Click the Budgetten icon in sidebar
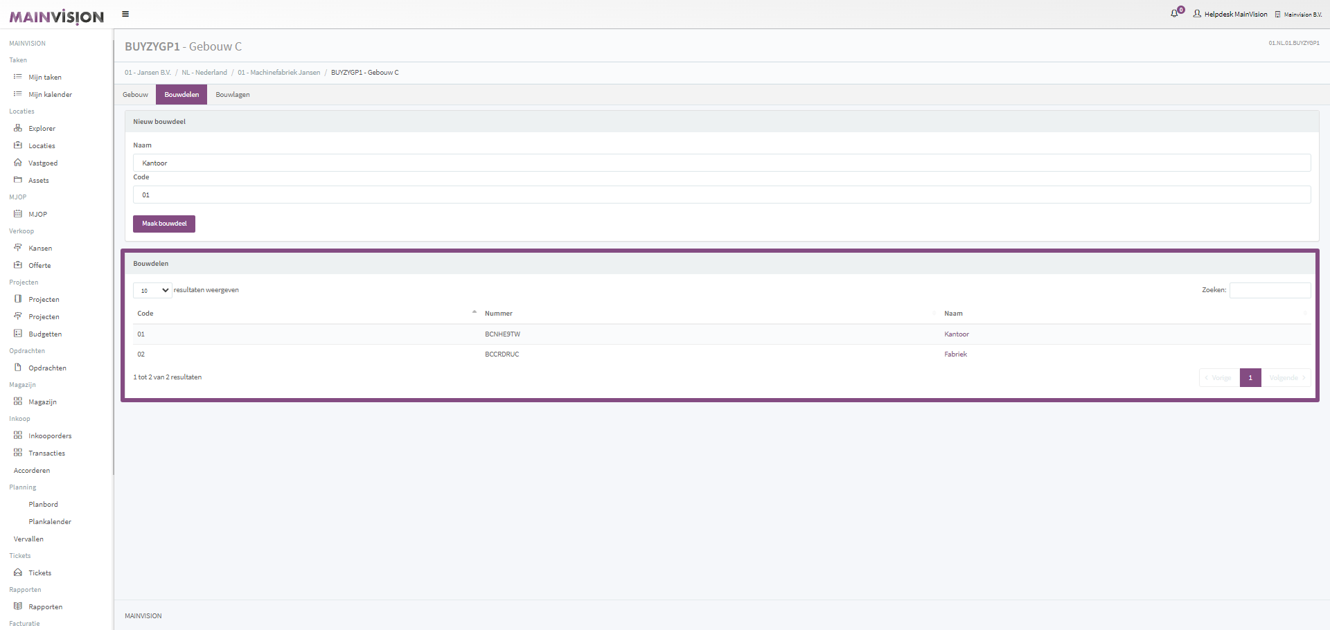Viewport: 1330px width, 630px height. point(18,334)
